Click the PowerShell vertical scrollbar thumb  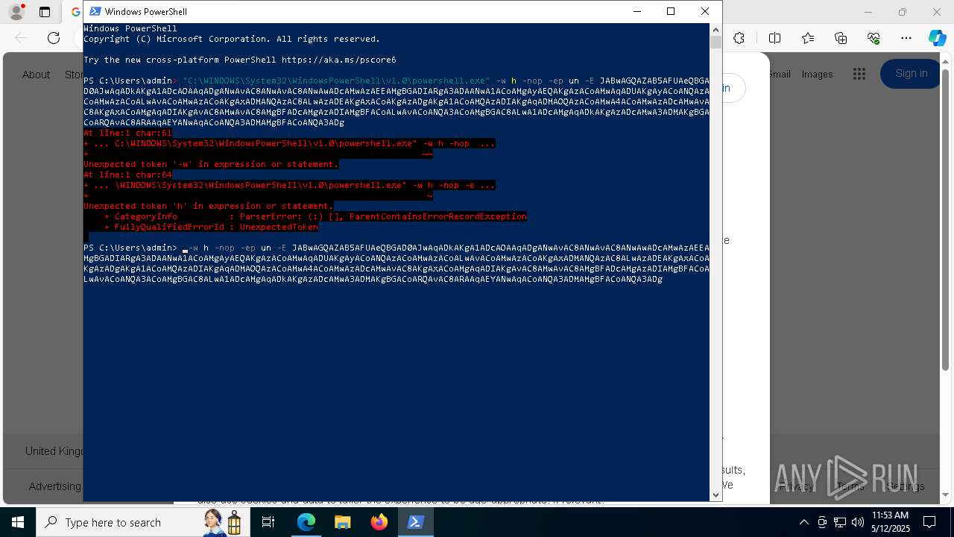[x=715, y=43]
